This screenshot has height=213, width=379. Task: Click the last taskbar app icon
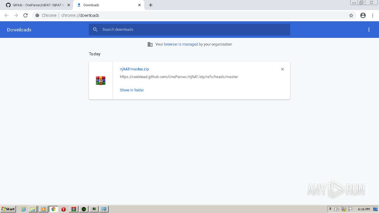[x=104, y=209]
